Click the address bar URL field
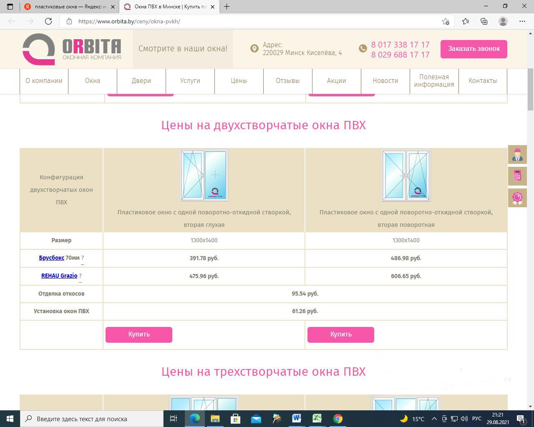 pyautogui.click(x=250, y=21)
